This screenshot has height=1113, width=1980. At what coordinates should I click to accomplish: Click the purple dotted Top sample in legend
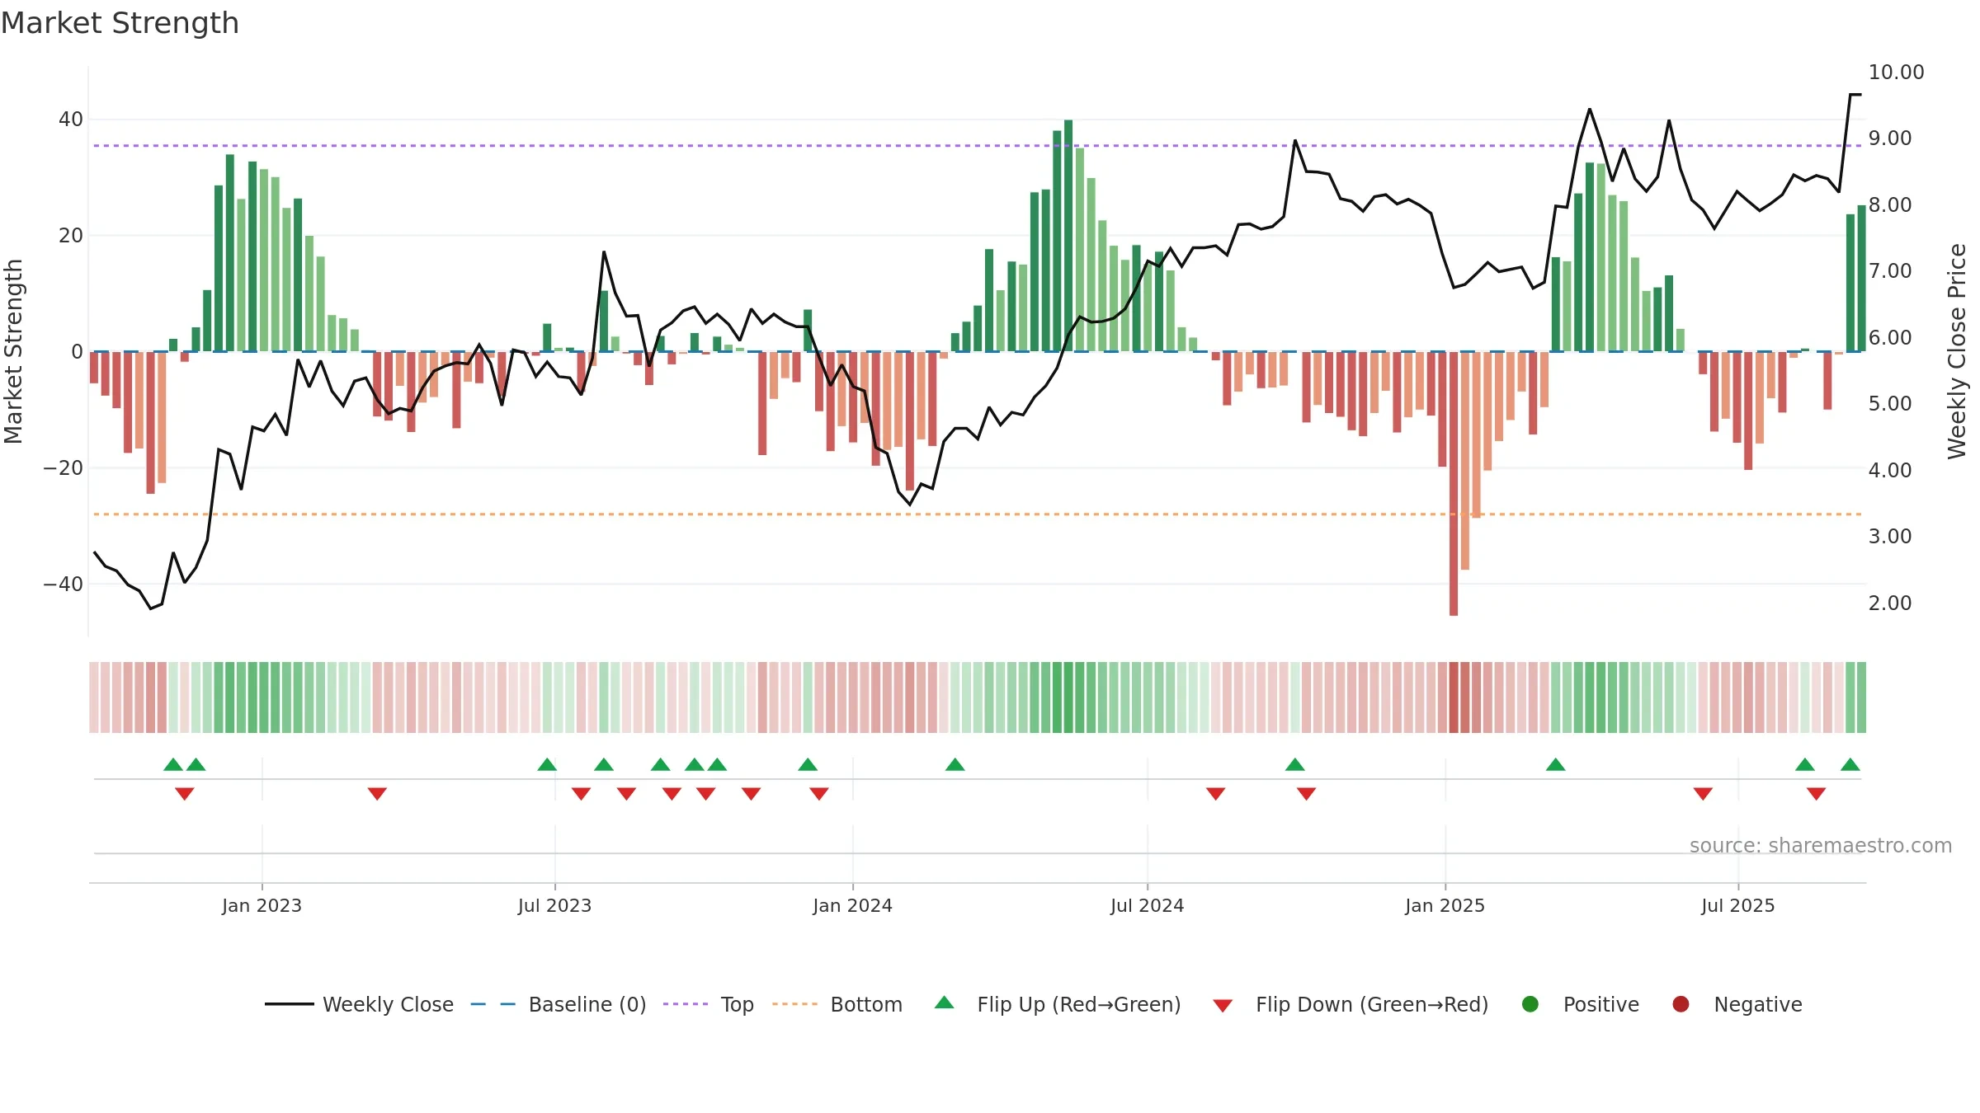(686, 1004)
